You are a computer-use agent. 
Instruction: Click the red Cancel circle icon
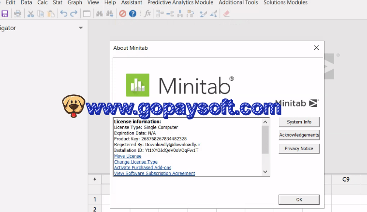(122, 14)
